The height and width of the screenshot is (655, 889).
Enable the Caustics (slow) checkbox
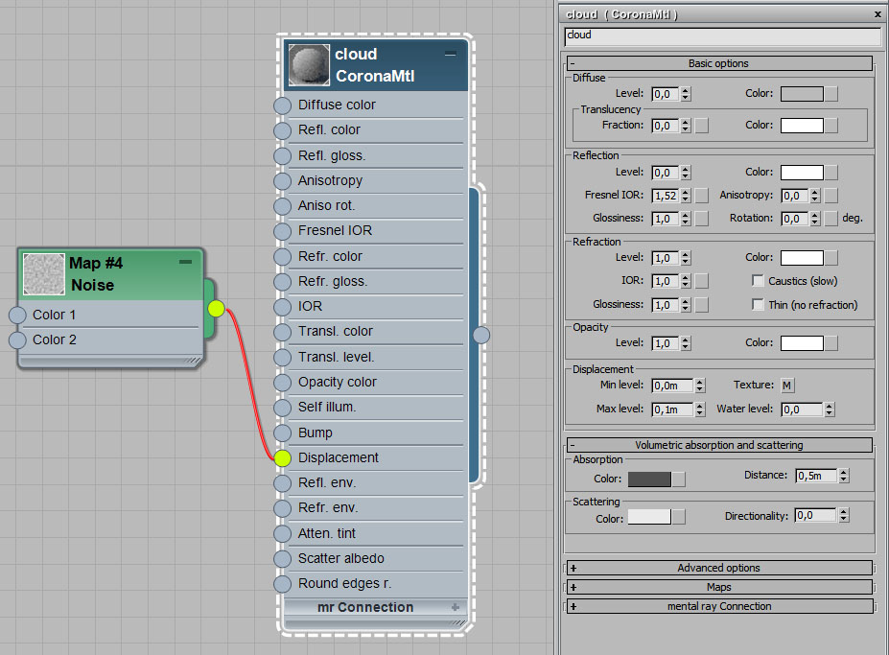pyautogui.click(x=759, y=281)
